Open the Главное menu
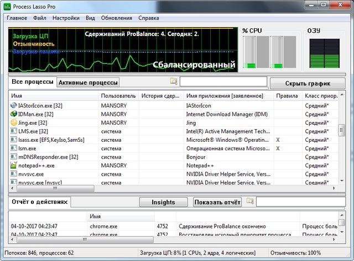 [17, 18]
